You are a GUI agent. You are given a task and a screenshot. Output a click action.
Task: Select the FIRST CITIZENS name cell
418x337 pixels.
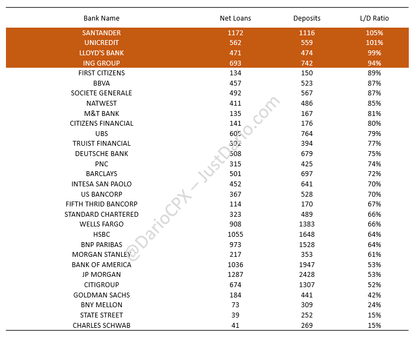pos(101,73)
